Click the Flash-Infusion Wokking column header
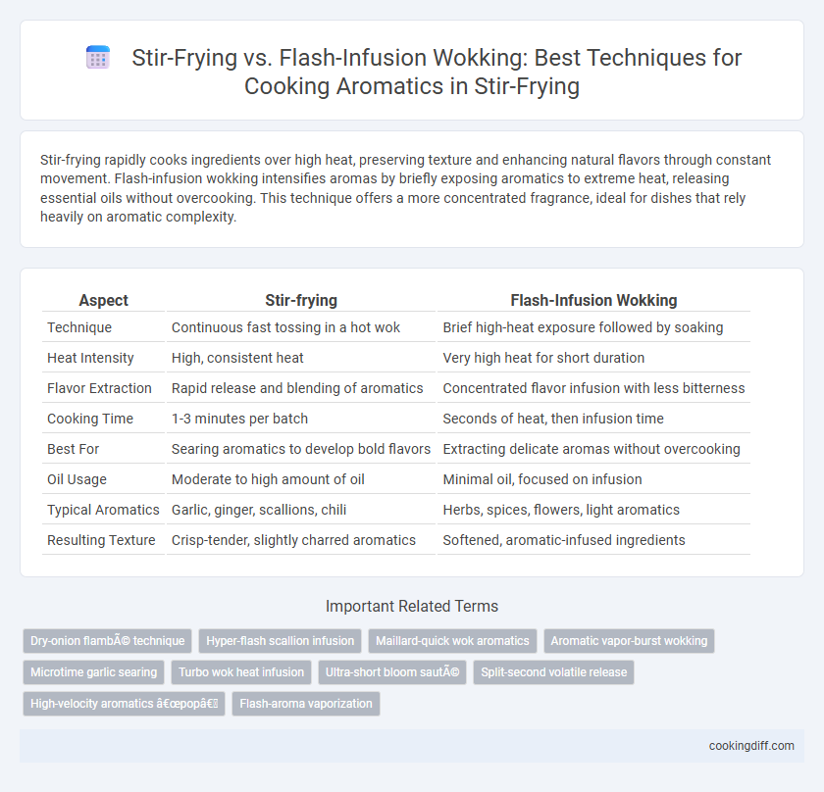Image resolution: width=824 pixels, height=792 pixels. (593, 300)
